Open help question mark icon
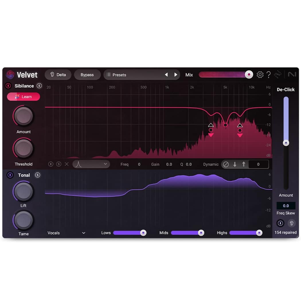The image size is (301, 301). click(x=269, y=75)
